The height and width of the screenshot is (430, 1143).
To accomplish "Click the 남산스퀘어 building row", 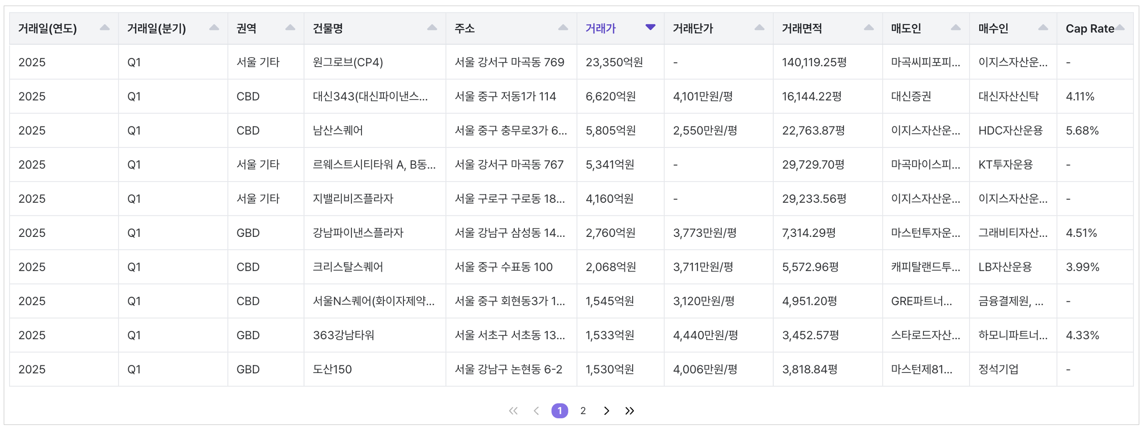I will (x=338, y=131).
